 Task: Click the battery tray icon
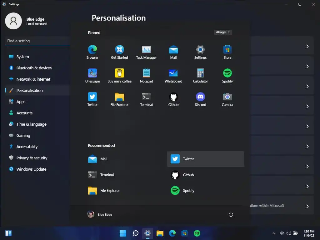[295, 233]
